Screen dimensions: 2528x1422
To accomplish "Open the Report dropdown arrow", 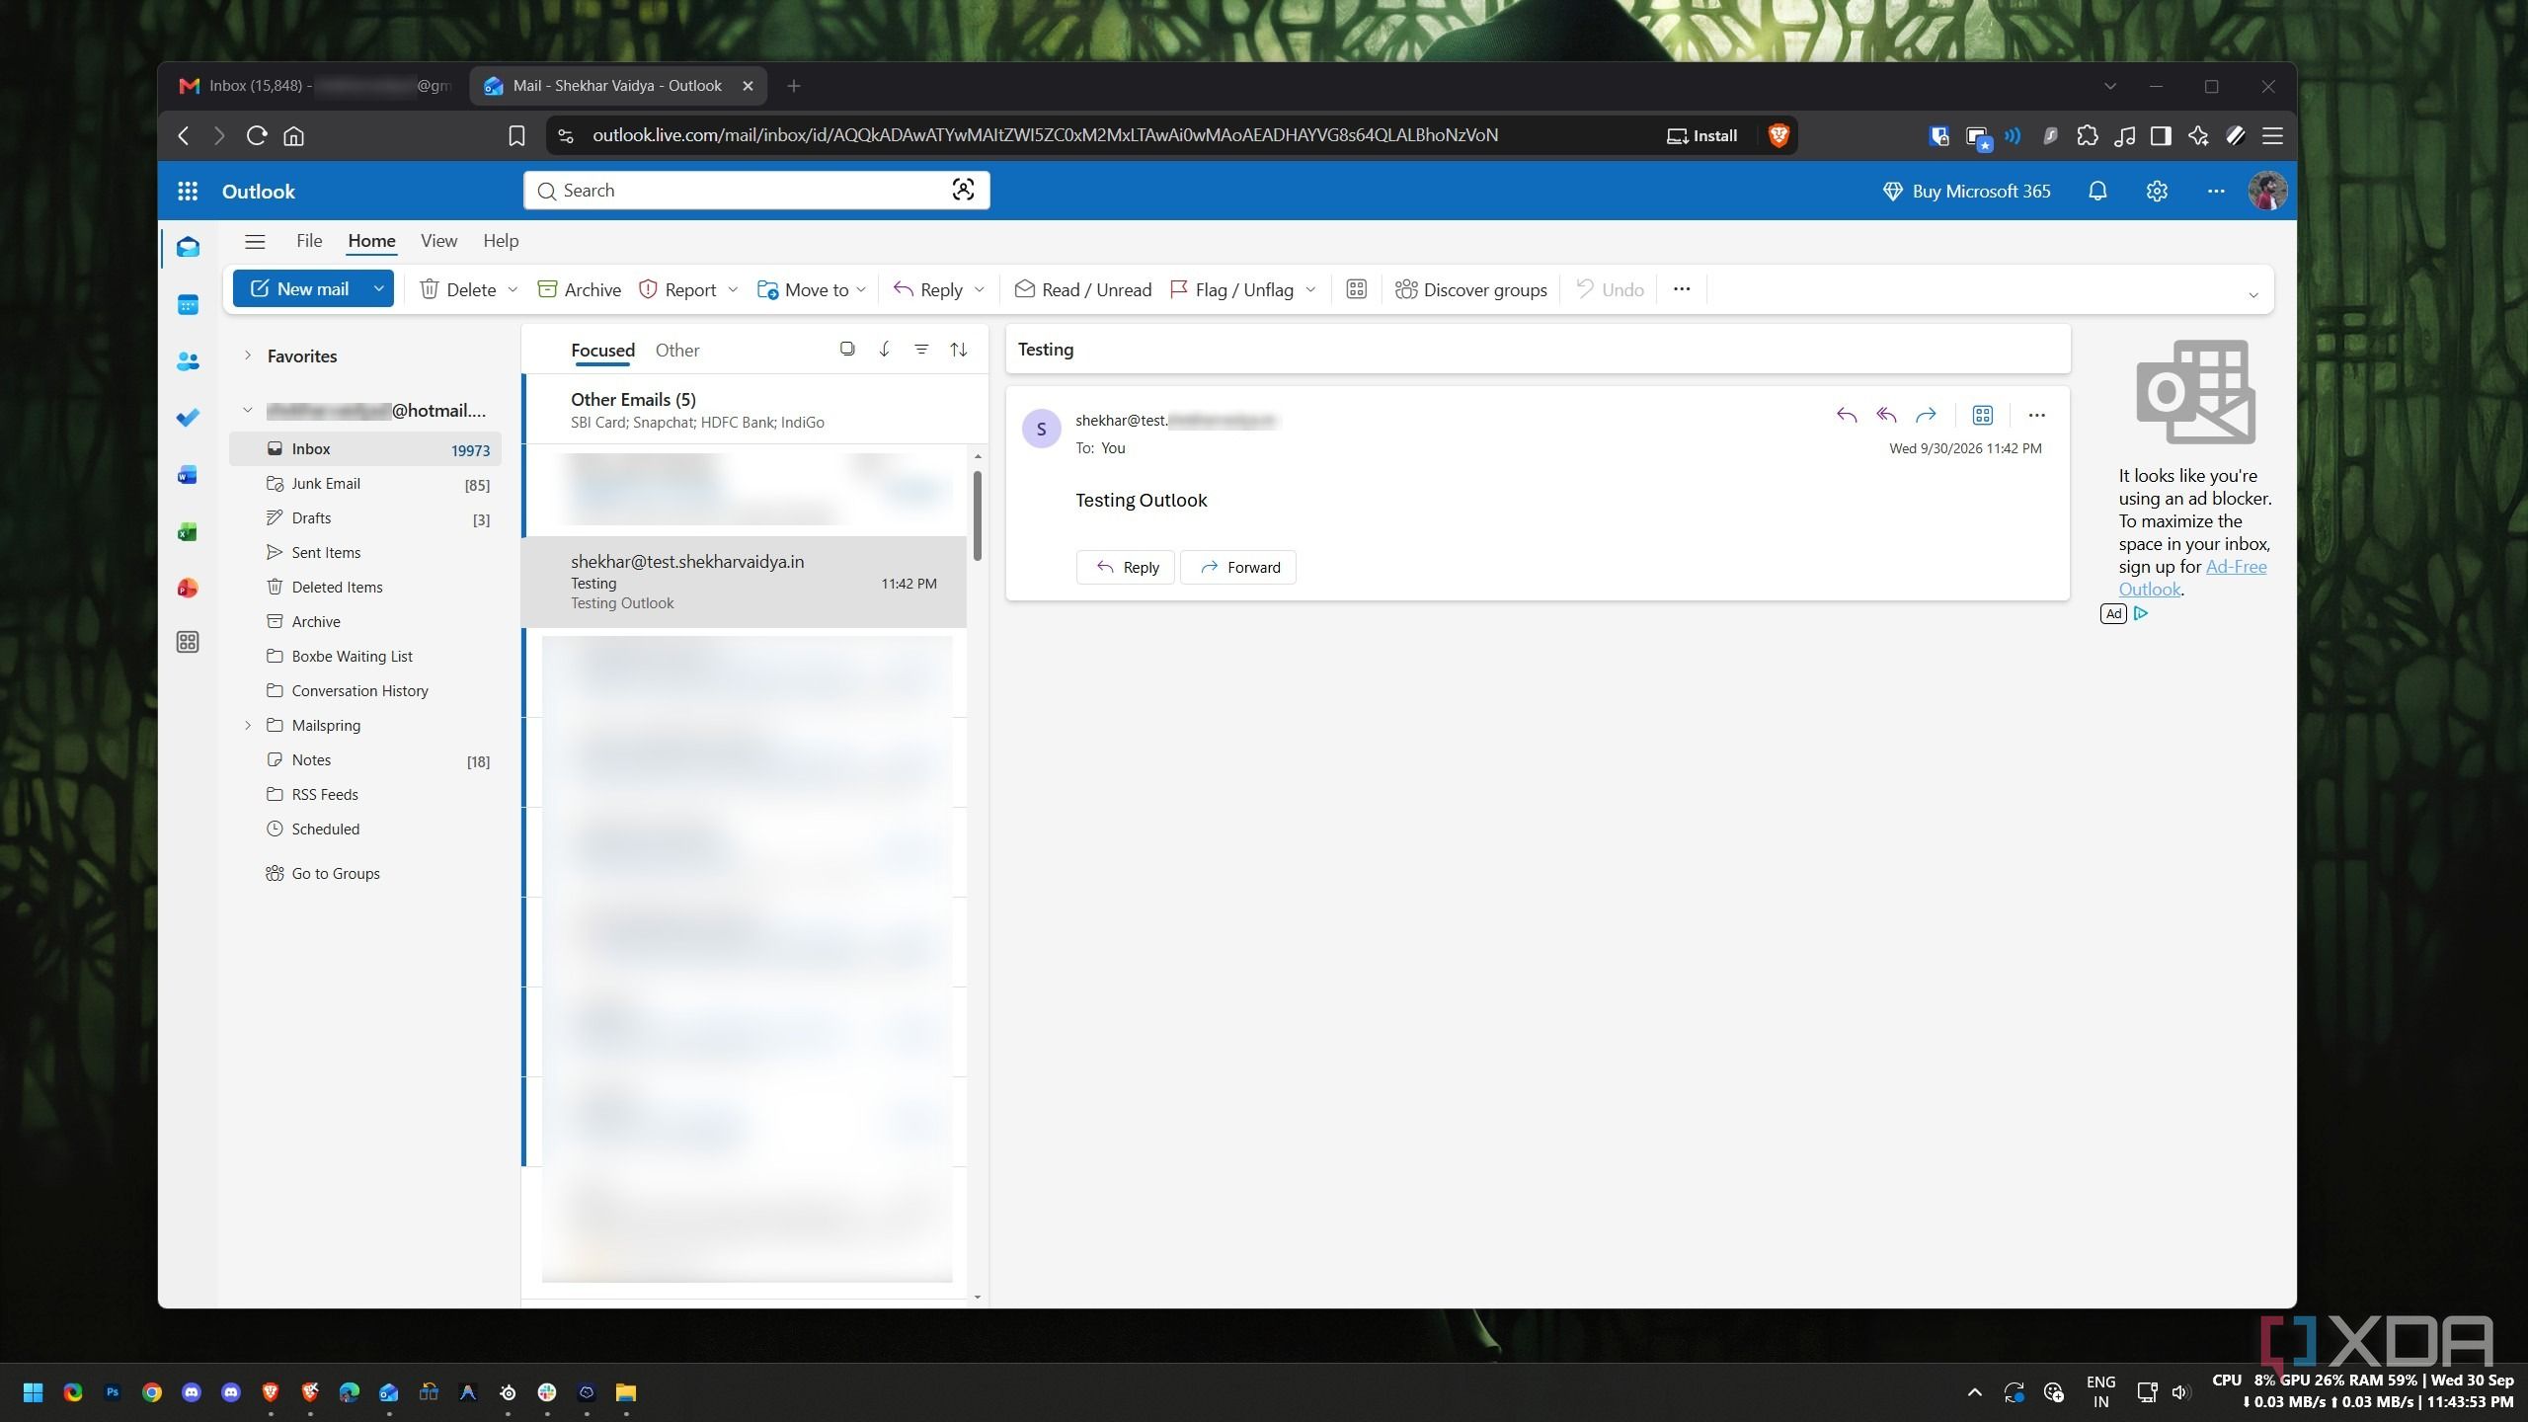I will tap(733, 289).
